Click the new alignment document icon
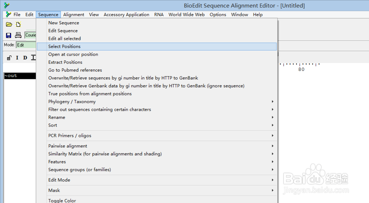Viewport: 369px width, 203px height. [18, 24]
